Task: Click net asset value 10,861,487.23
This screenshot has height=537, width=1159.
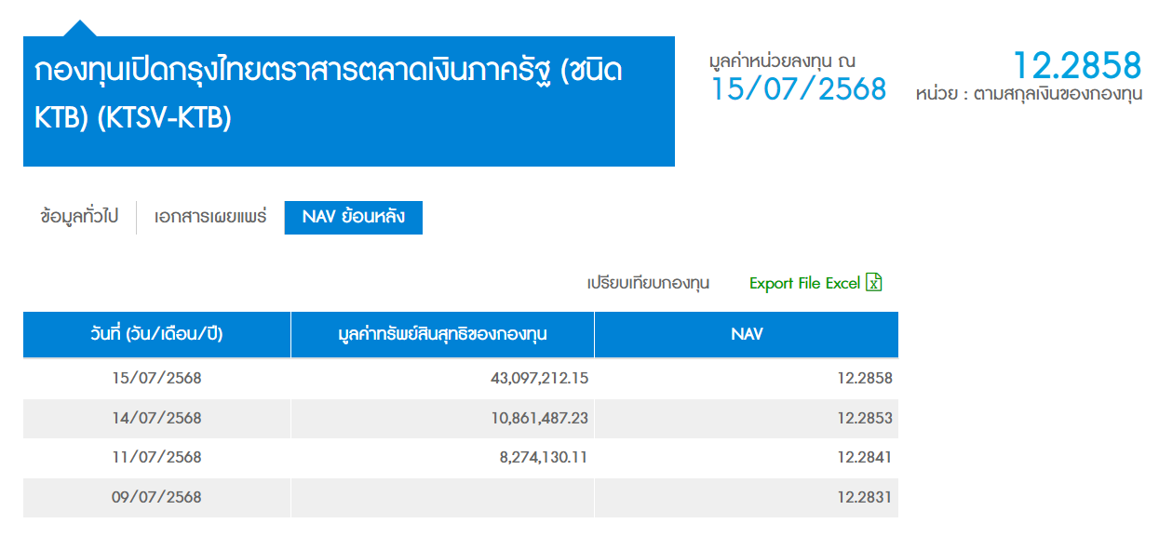Action: click(540, 419)
